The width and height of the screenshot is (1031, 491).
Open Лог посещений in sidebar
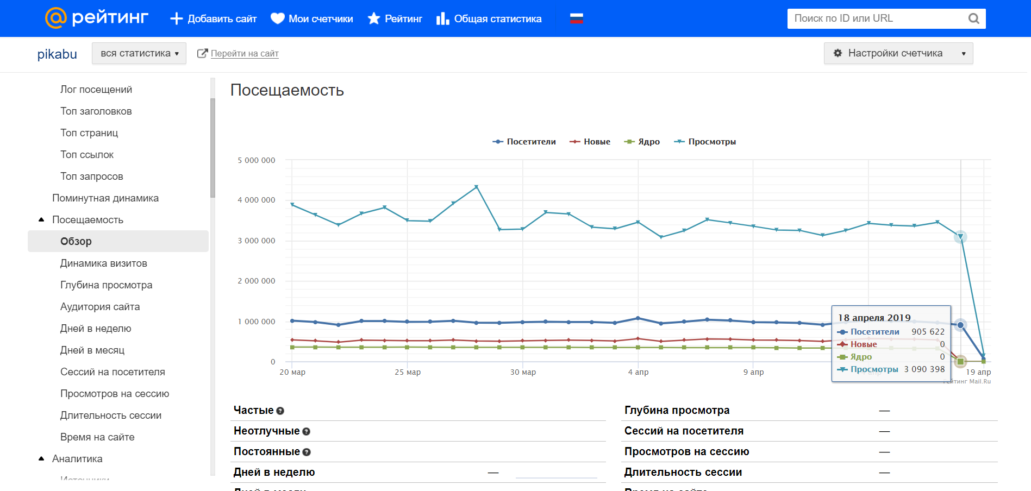click(x=96, y=90)
